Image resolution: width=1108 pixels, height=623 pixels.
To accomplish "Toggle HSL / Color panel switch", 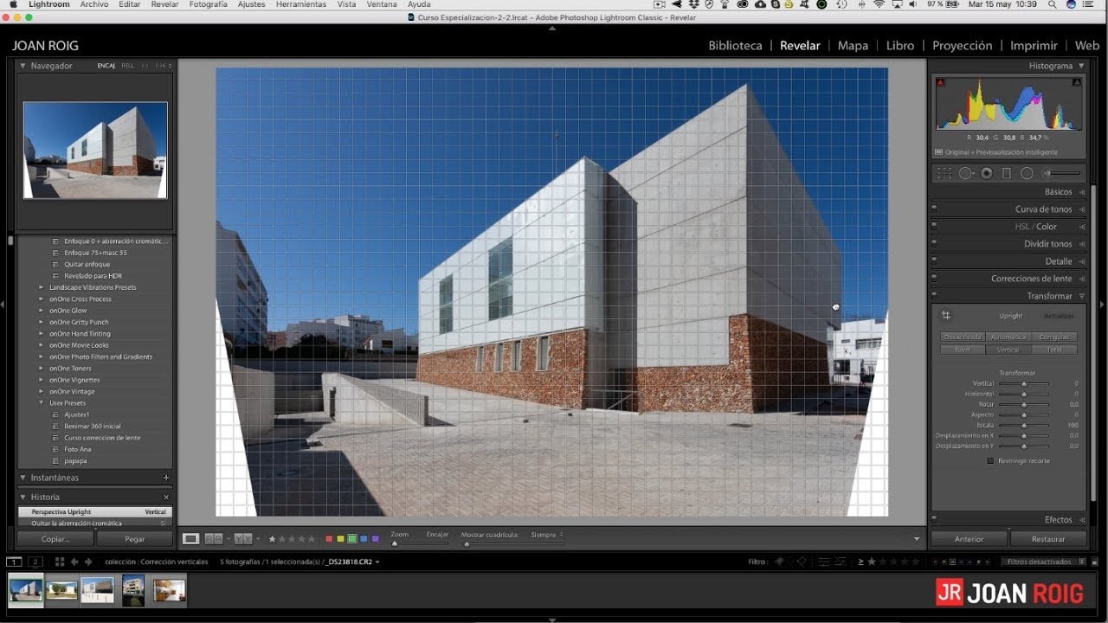I will [x=934, y=227].
